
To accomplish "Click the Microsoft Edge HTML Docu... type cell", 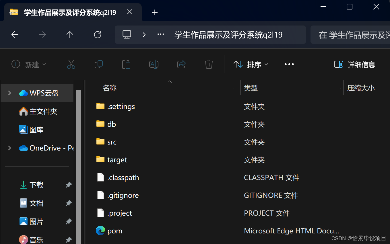I will click(x=292, y=231).
